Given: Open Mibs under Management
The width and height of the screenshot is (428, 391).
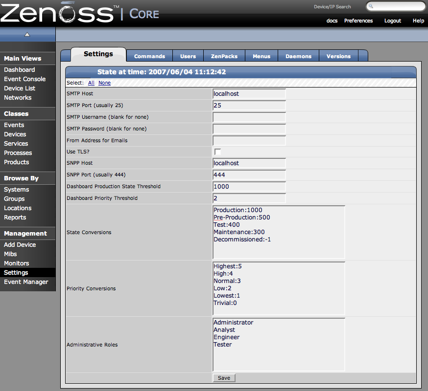Looking at the screenshot, I should [x=10, y=254].
